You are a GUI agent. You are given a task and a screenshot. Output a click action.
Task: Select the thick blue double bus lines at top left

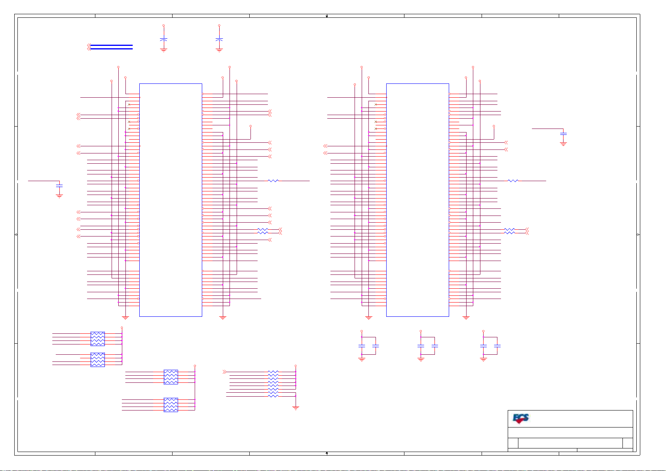click(112, 47)
